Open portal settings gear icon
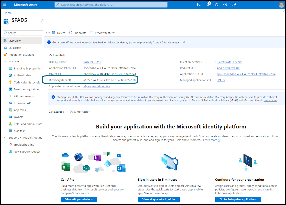This screenshot has height=205, width=286. tap(216, 5)
